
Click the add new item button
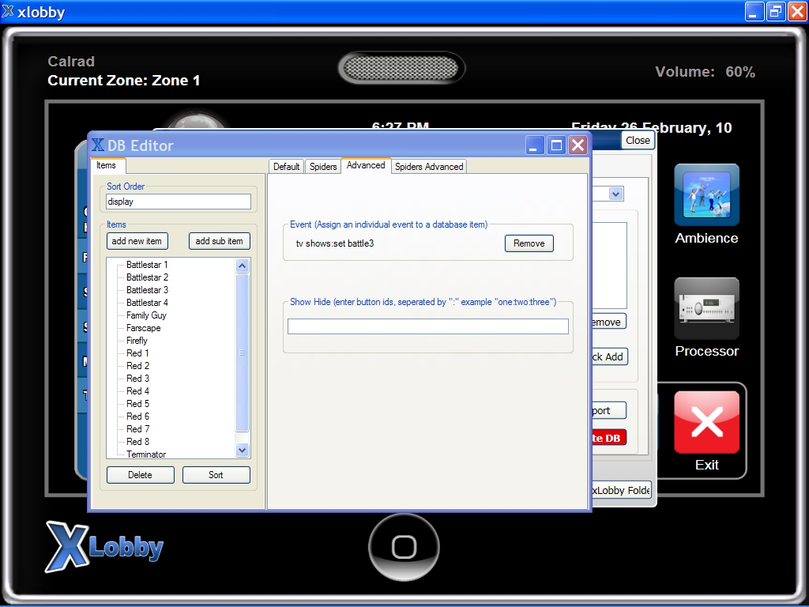(137, 241)
